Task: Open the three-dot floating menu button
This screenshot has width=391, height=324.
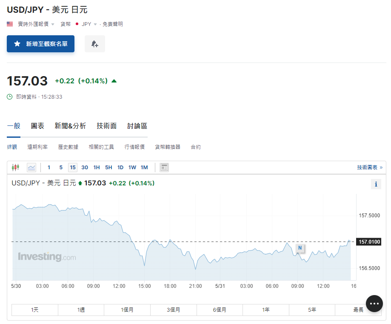Action: pos(374,304)
